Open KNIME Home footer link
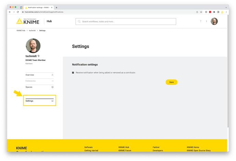Screen dimensions: 236x161 point(193,147)
